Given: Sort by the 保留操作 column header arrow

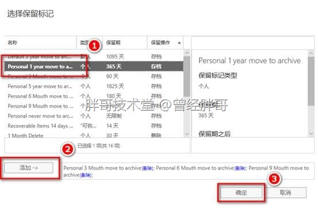Looking at the screenshot, I should point(179,43).
